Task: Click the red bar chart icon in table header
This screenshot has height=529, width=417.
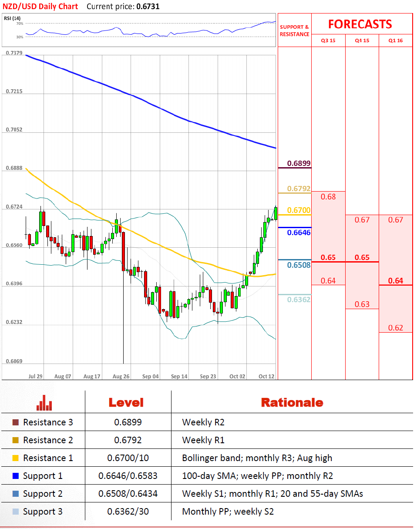Action: tap(44, 403)
